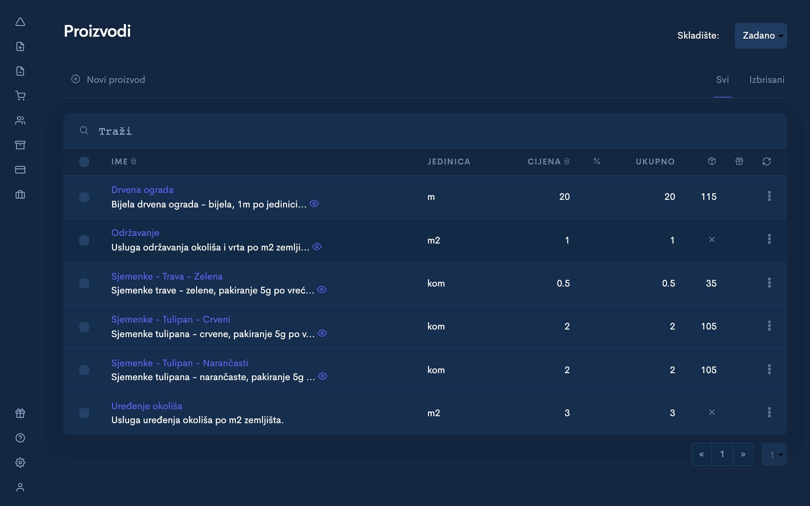This screenshot has width=810, height=506.
Task: Open the customers sidebar icon
Action: coord(21,120)
